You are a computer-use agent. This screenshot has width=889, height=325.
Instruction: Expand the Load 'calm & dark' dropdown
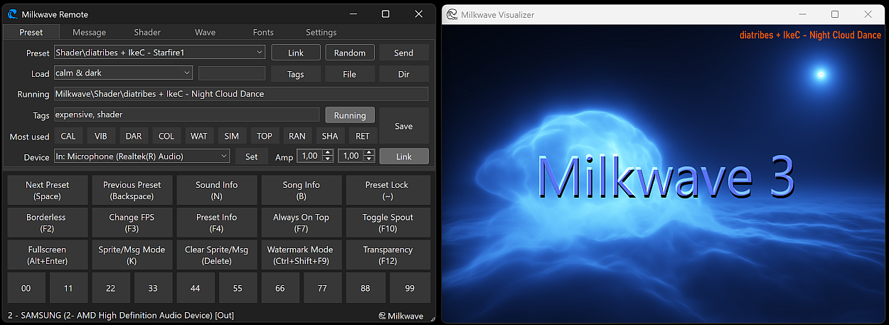tap(186, 73)
